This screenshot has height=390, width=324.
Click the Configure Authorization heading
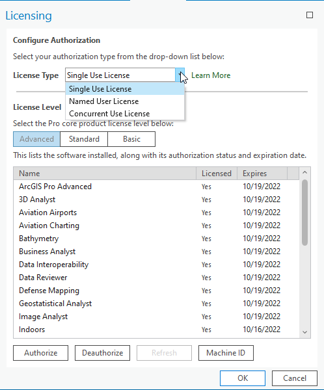click(57, 40)
